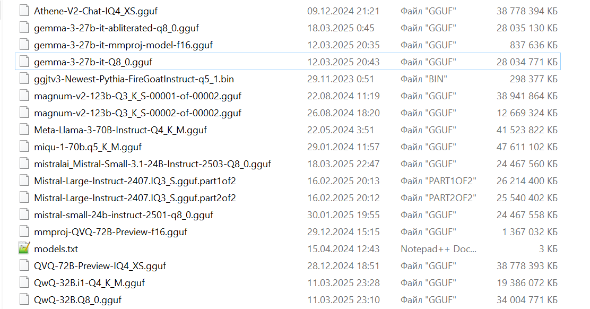590x309 pixels.
Task: Select gemma-3-27b-it-abliterated-q8_0.gguf file name
Action: click(x=116, y=28)
